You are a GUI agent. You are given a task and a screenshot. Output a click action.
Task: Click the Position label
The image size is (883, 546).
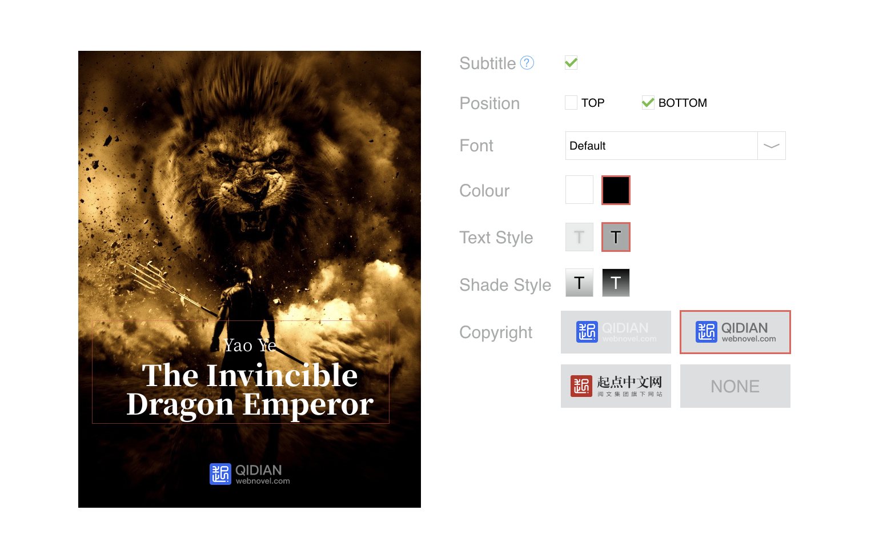489,103
